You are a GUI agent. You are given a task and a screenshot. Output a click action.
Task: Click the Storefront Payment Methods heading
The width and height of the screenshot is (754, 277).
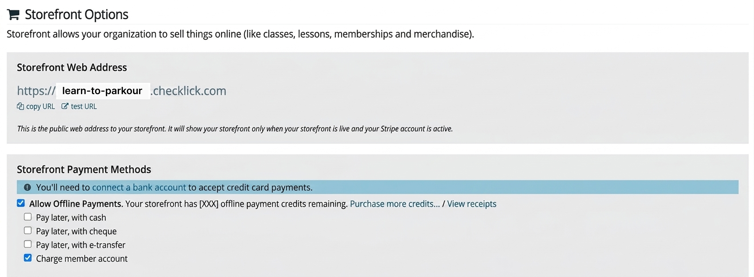point(84,170)
